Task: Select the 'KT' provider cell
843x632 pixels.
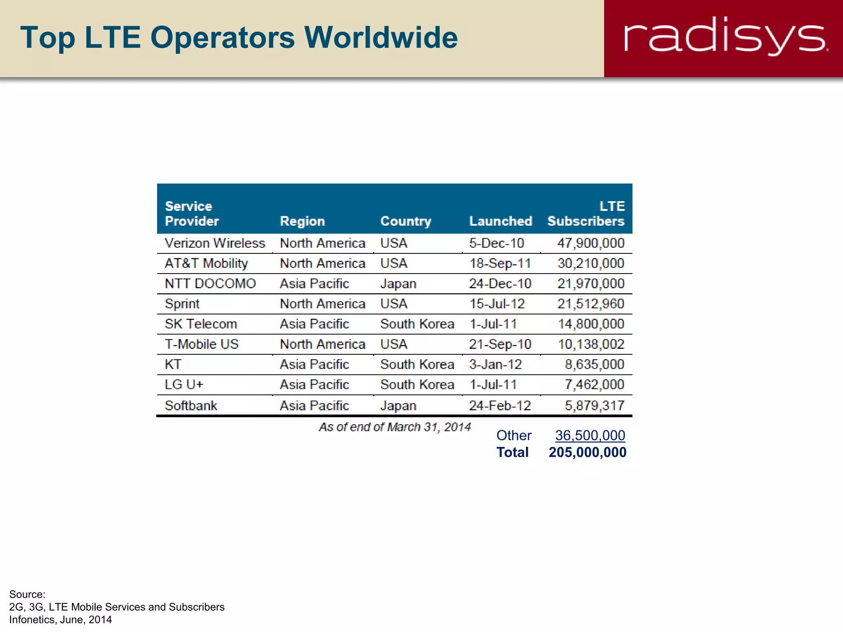Action: 173,364
